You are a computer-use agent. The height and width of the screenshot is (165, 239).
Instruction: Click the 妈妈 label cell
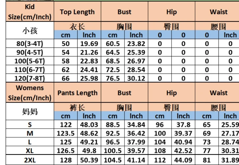pos(30,111)
